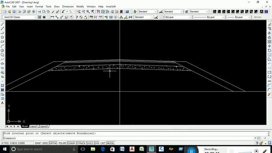Toggle OTRACK in status bar
Image resolution: width=272 pixels, height=153 pixels.
pyautogui.click(x=81, y=143)
